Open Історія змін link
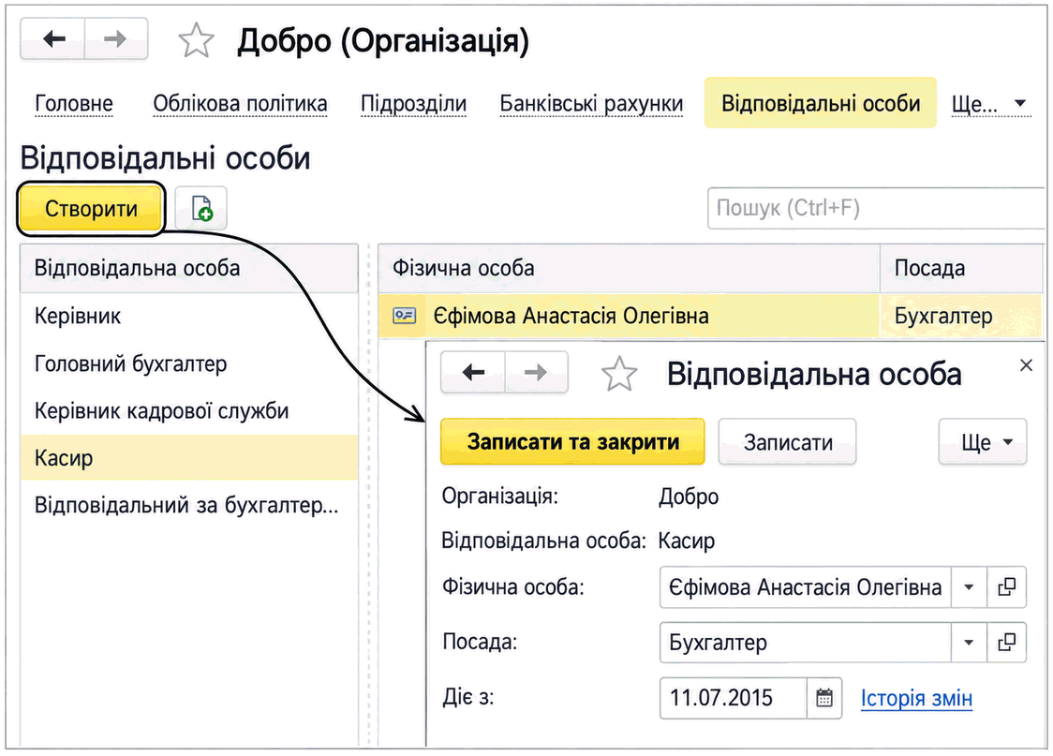1053x756 pixels. coord(916,698)
